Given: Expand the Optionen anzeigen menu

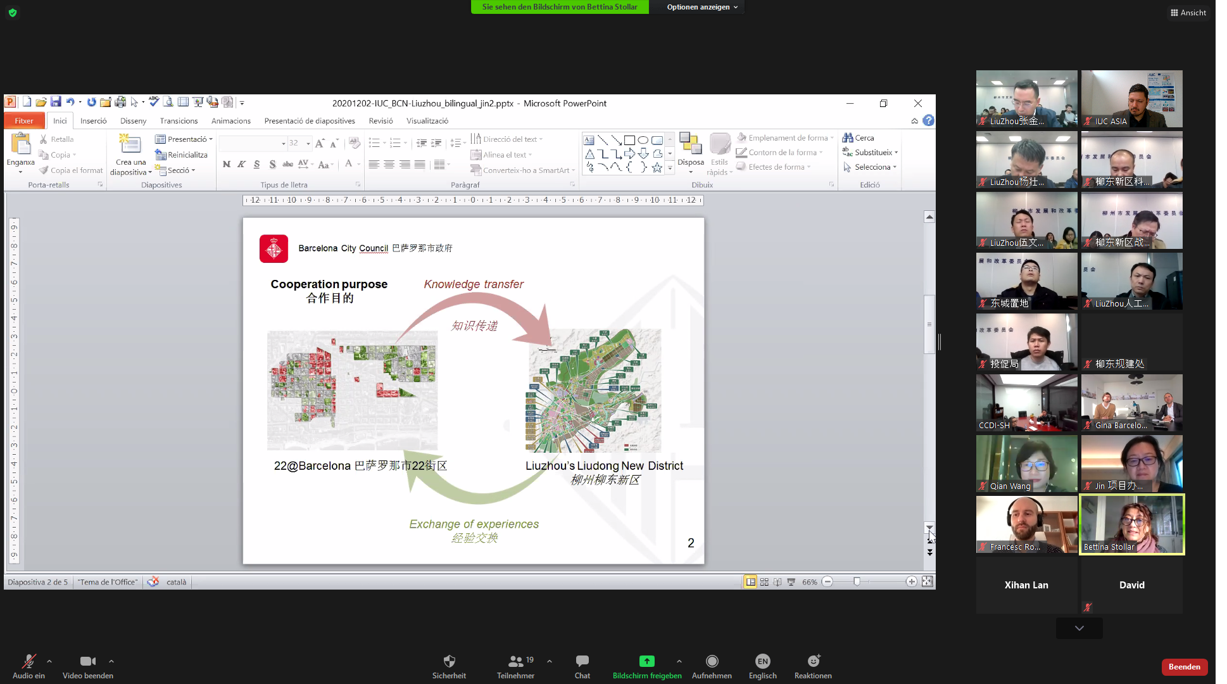Looking at the screenshot, I should click(699, 7).
